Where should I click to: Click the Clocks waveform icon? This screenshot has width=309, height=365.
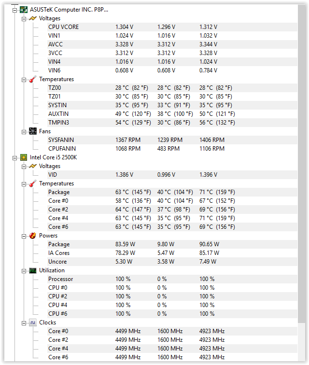32,323
